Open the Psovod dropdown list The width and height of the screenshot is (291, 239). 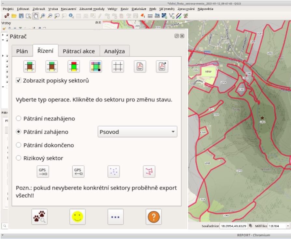[137, 132]
